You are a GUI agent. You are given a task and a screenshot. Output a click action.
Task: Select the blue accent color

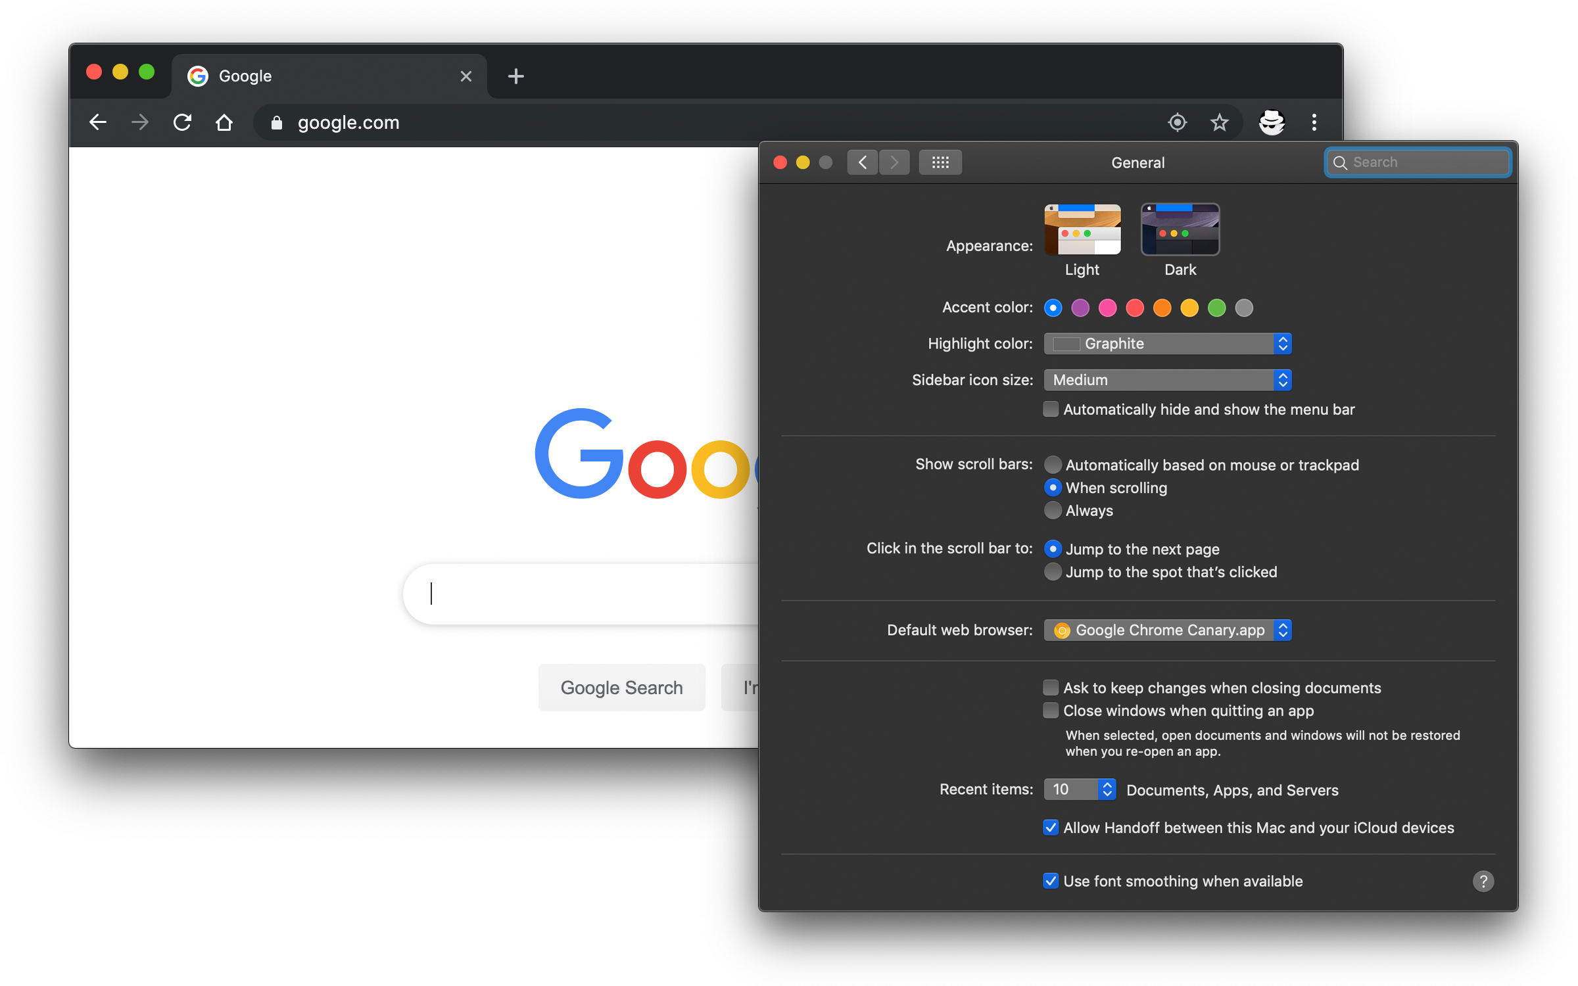tap(1053, 308)
